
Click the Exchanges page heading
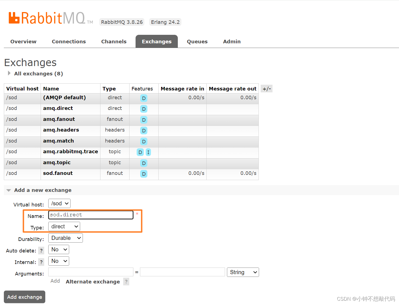(30, 62)
